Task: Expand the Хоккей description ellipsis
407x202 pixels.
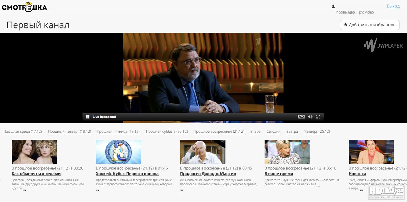Action: (x=97, y=189)
